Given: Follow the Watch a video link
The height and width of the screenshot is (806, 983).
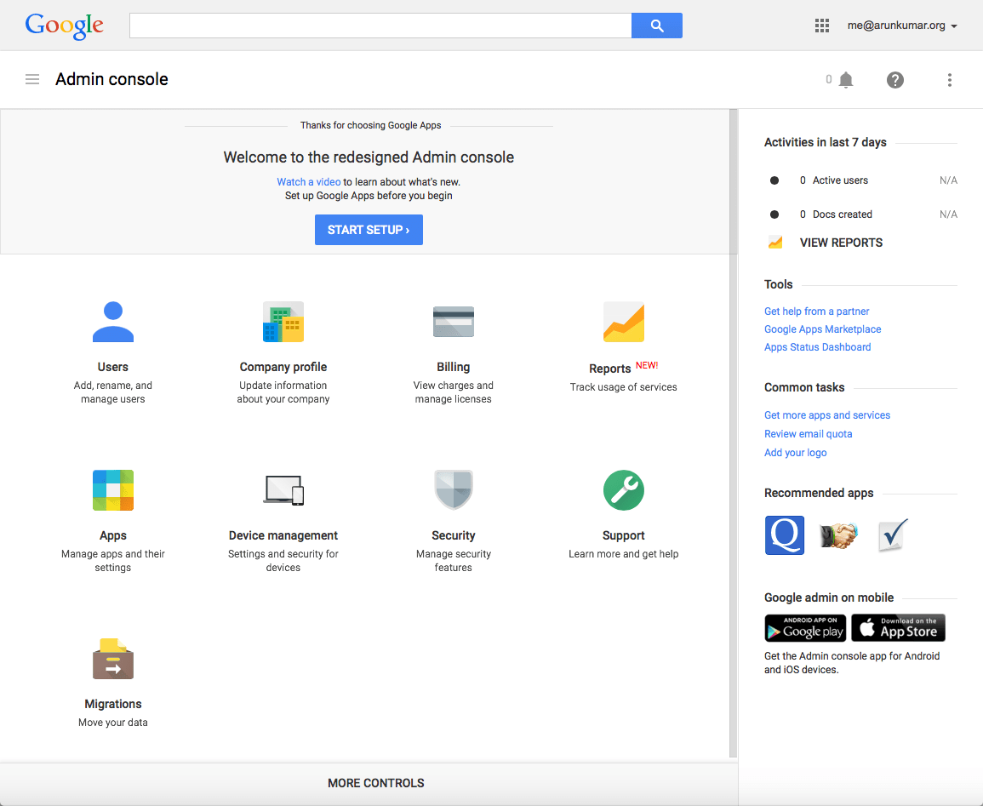Looking at the screenshot, I should pyautogui.click(x=308, y=182).
